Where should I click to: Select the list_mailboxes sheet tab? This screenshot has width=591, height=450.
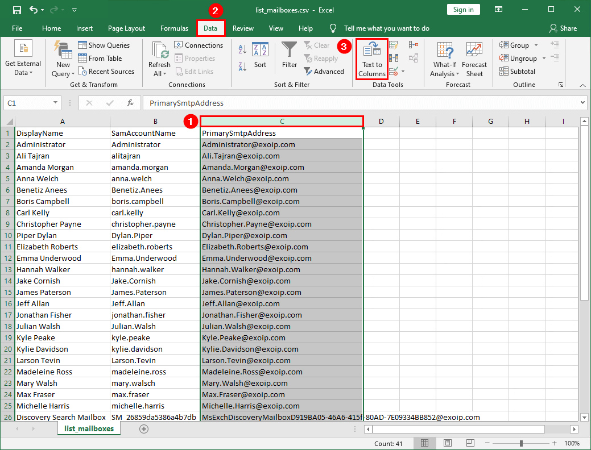[88, 430]
